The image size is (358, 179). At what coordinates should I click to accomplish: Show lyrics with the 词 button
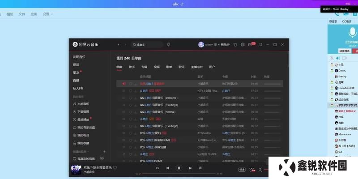pos(200,168)
